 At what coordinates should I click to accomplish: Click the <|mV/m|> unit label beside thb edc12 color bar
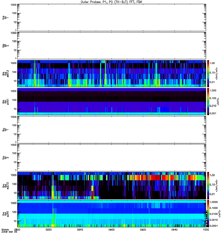(x=217, y=73)
